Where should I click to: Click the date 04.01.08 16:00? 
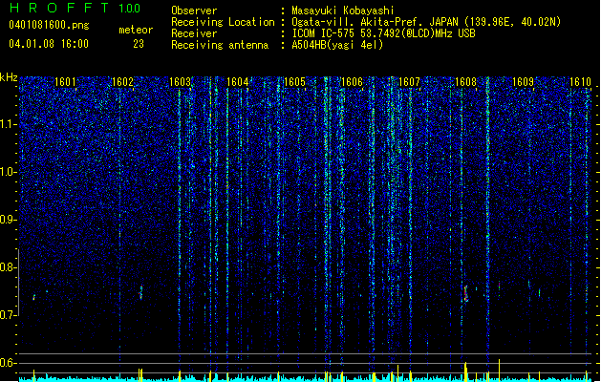49,44
